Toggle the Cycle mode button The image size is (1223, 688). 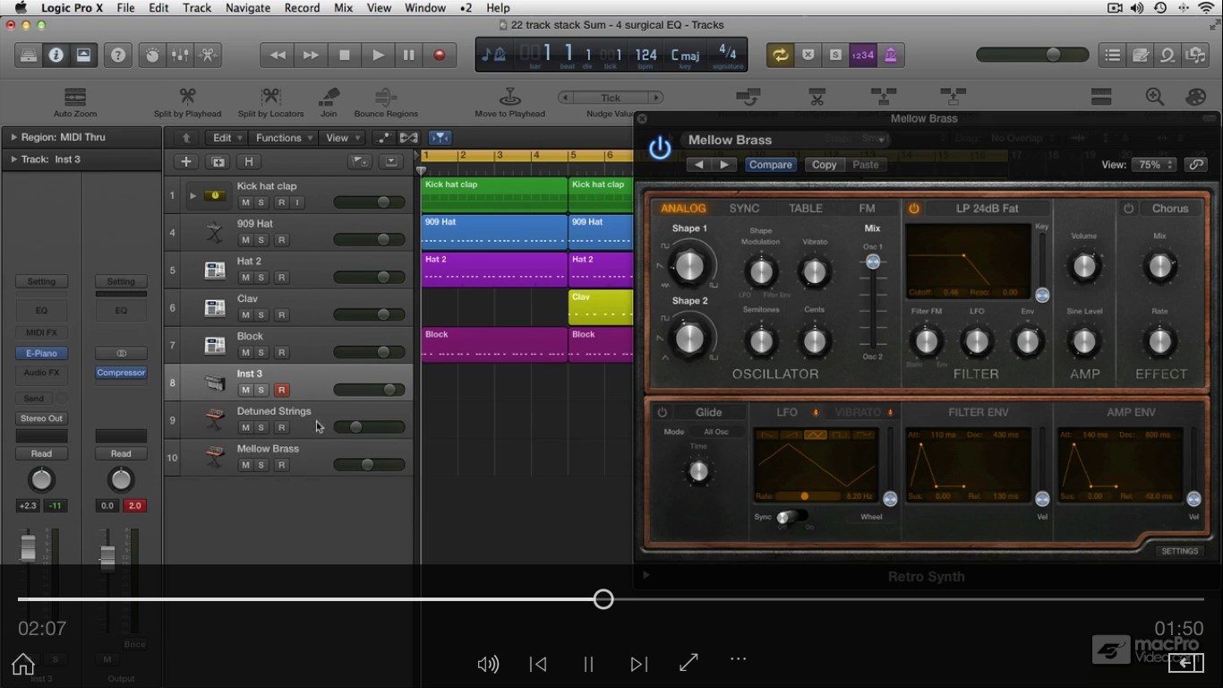point(781,56)
